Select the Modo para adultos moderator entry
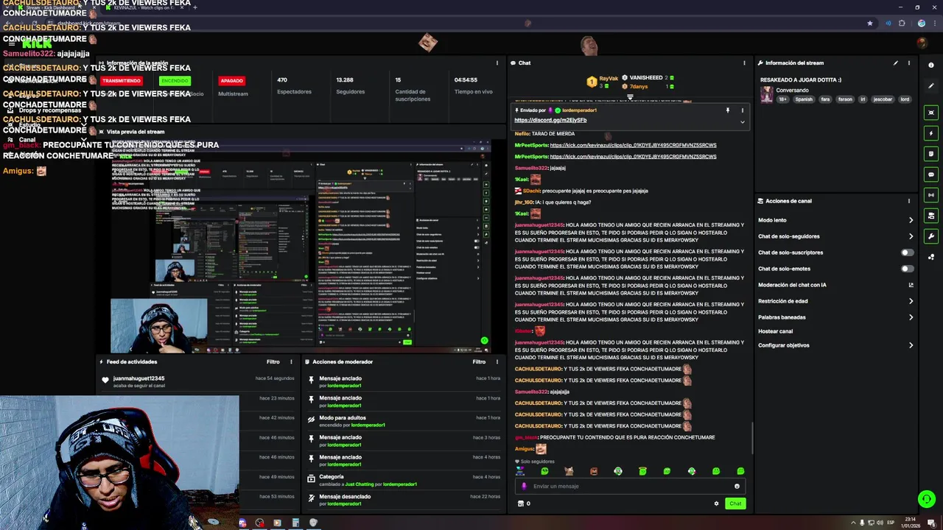This screenshot has height=530, width=943. (404, 421)
